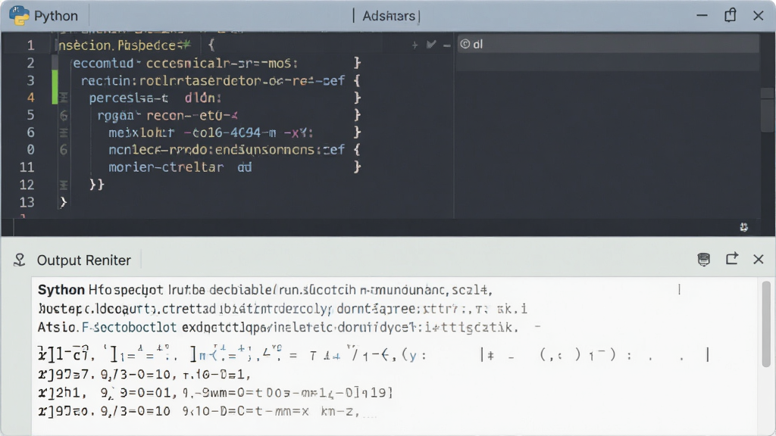This screenshot has width=776, height=436.
Task: Close the Output Reniter panel
Action: coord(758,259)
